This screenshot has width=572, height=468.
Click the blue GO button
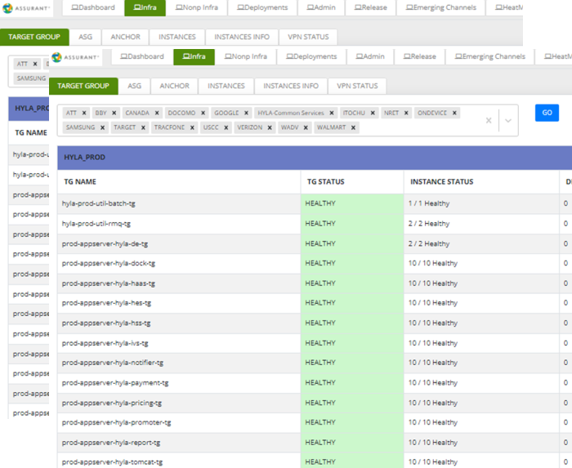coord(547,113)
